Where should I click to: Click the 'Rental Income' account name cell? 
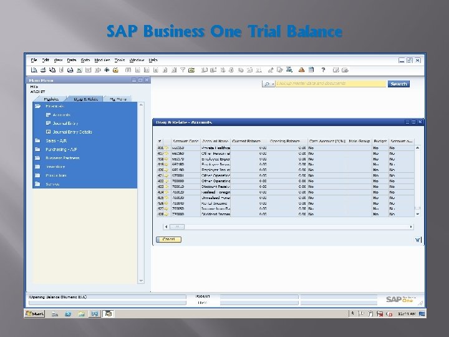(216, 203)
